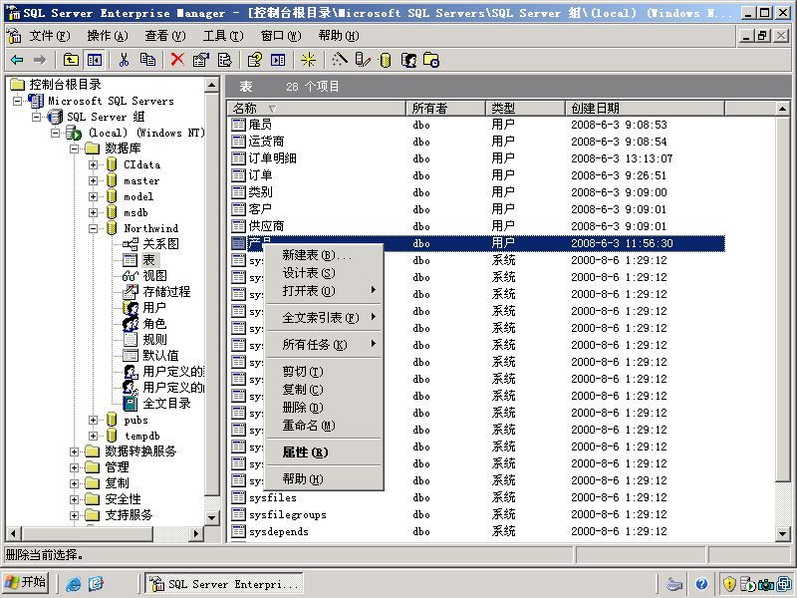The image size is (797, 598).
Task: Toggle the console tree pane icon
Action: click(x=94, y=60)
